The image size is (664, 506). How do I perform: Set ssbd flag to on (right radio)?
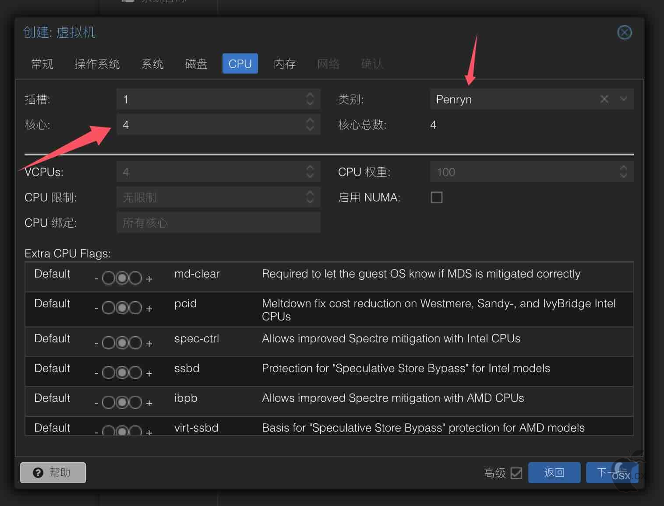click(135, 372)
